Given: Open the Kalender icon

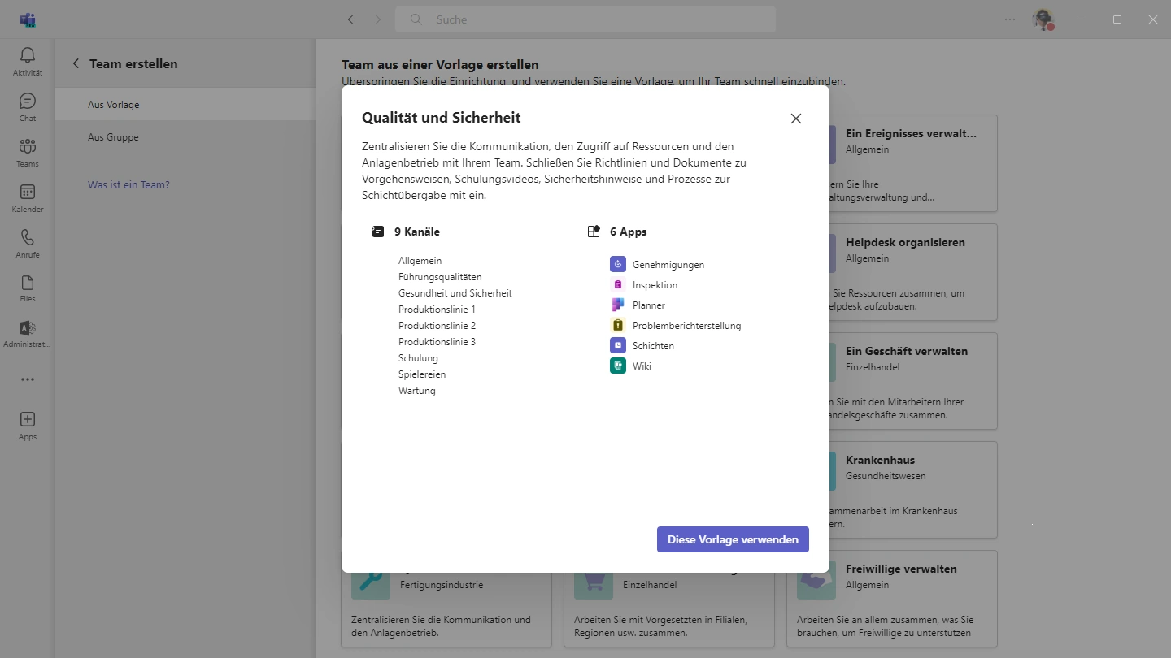Looking at the screenshot, I should point(28,197).
